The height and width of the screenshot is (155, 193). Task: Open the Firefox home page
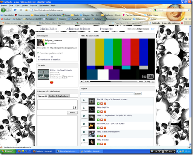(x=26, y=10)
